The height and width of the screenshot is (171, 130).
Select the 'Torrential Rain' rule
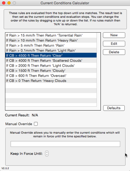click(x=51, y=35)
